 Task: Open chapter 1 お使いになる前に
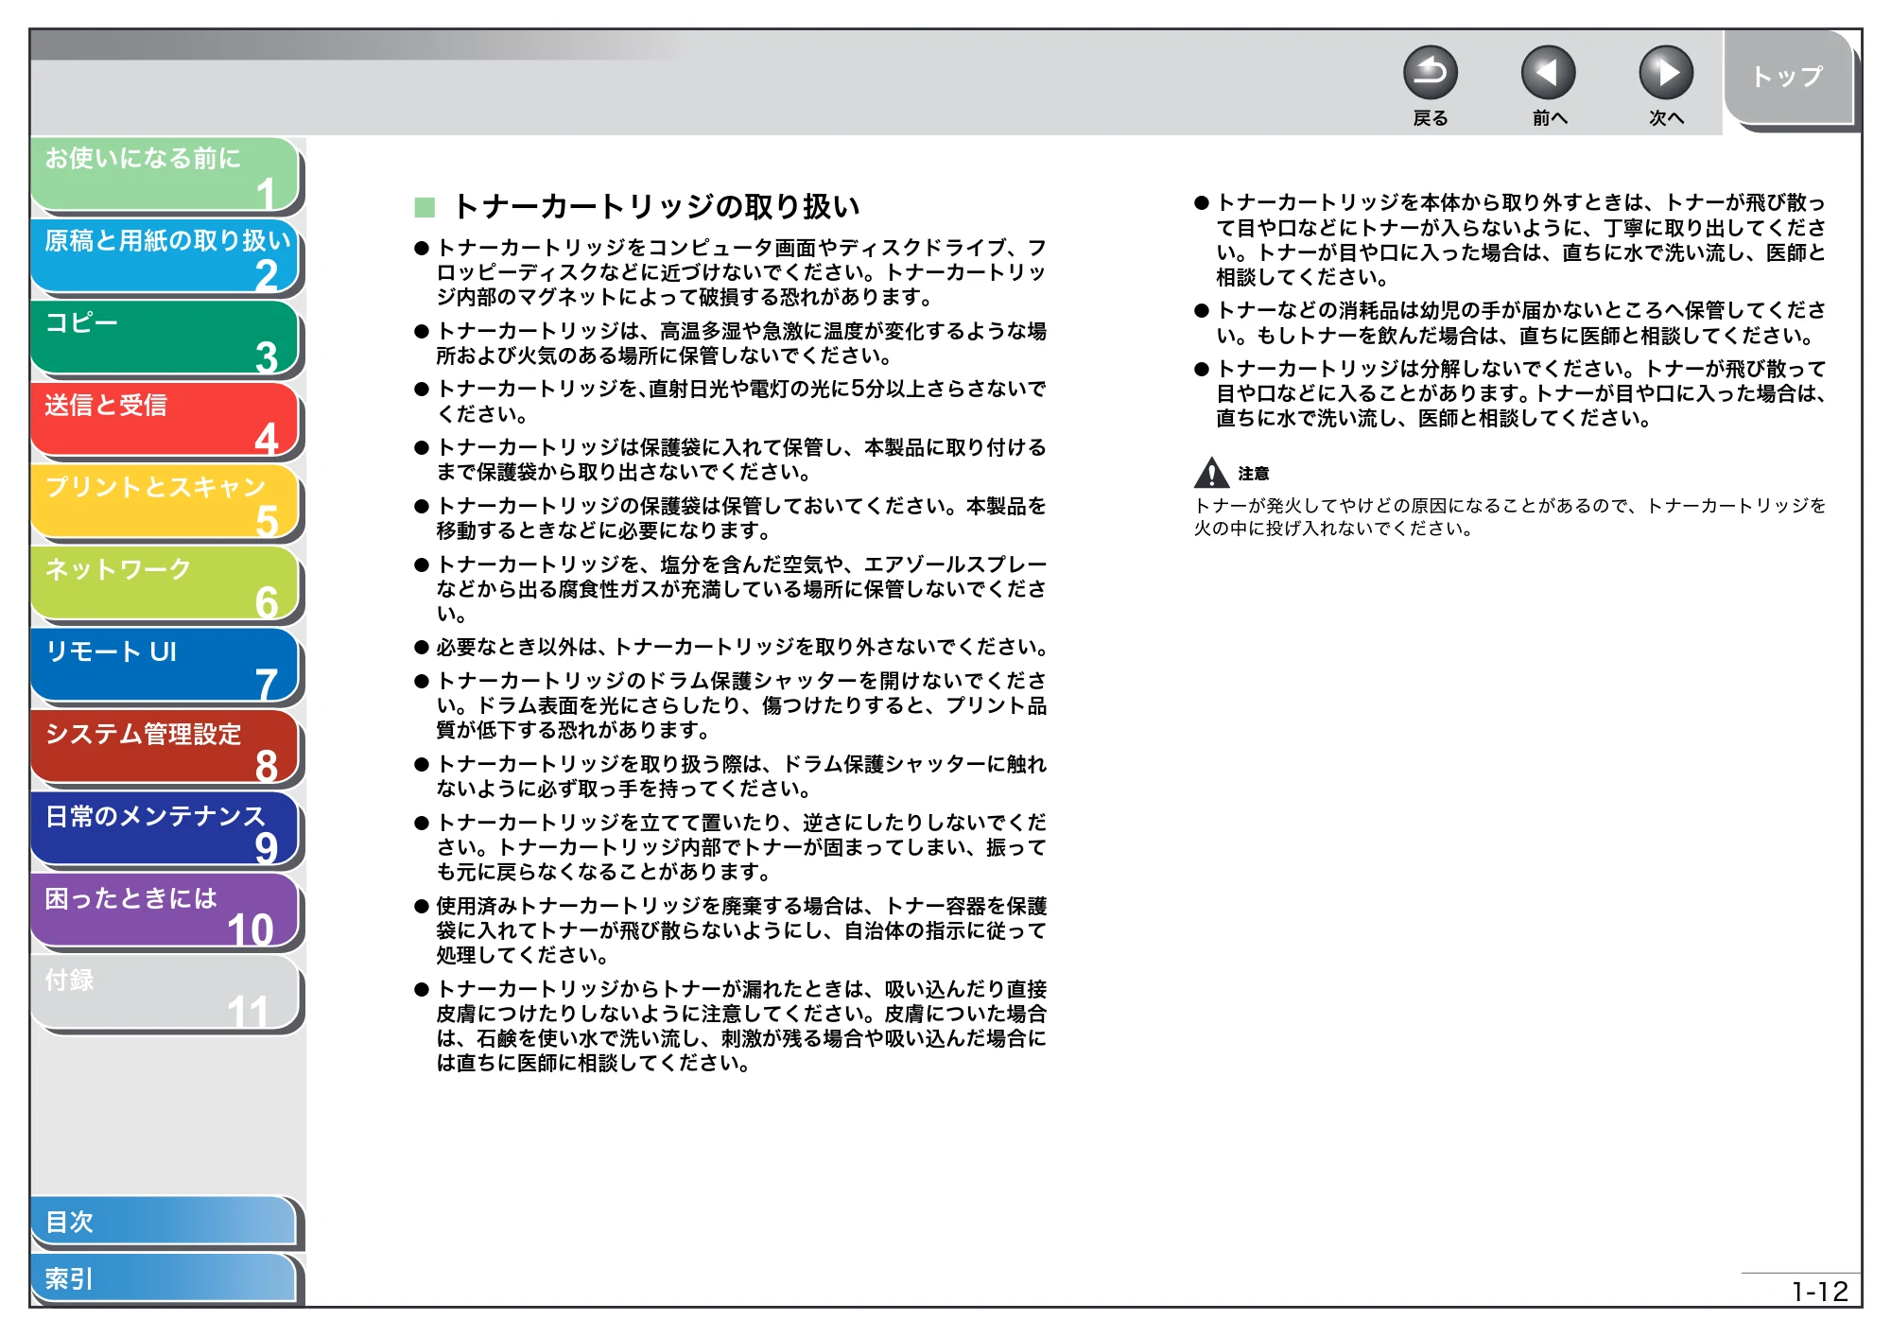point(165,174)
